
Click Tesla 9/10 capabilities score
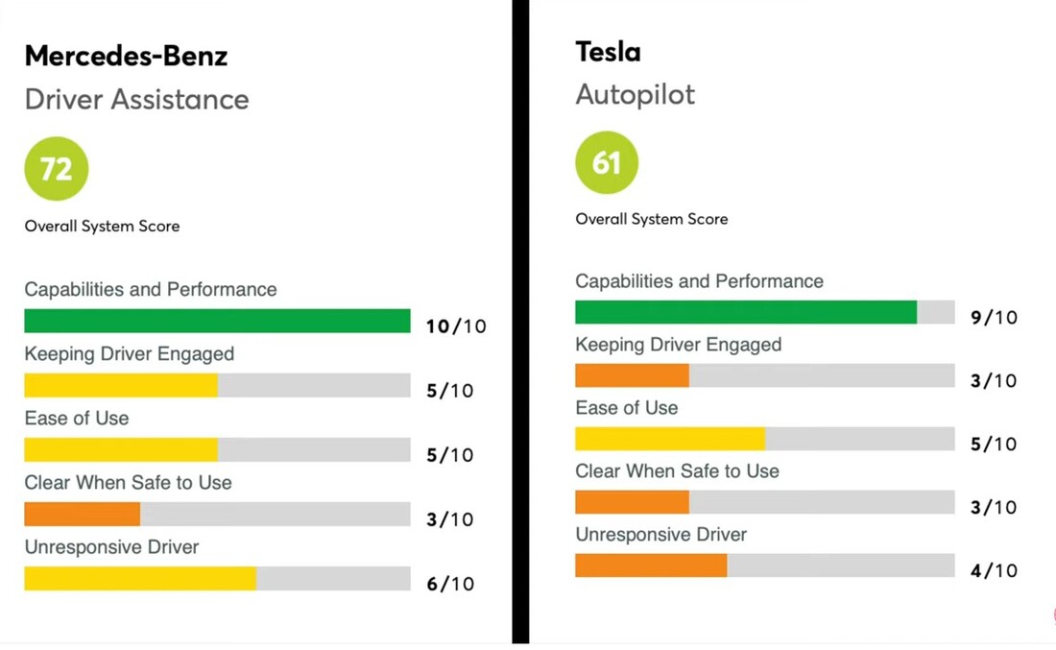point(994,318)
